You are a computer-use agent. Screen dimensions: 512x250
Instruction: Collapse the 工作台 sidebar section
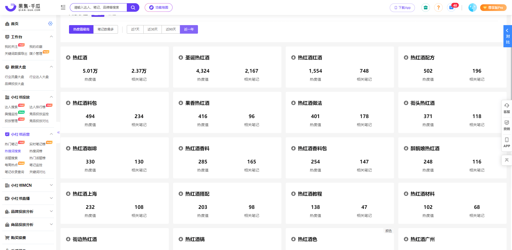point(51,37)
